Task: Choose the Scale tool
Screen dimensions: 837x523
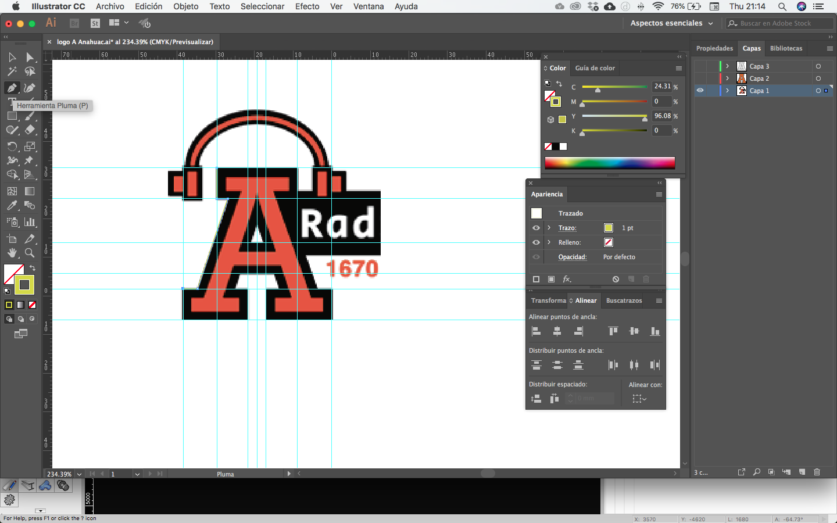Action: tap(30, 146)
